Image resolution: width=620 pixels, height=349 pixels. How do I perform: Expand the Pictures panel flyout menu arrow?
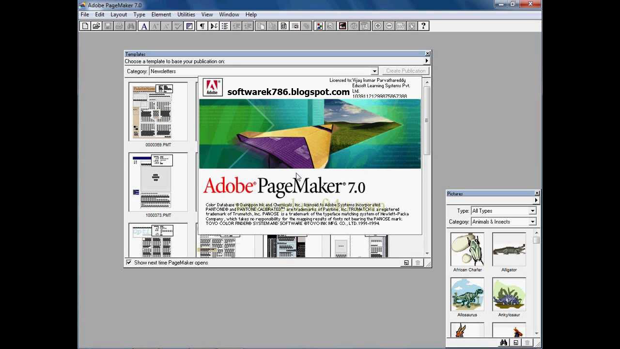(536, 200)
